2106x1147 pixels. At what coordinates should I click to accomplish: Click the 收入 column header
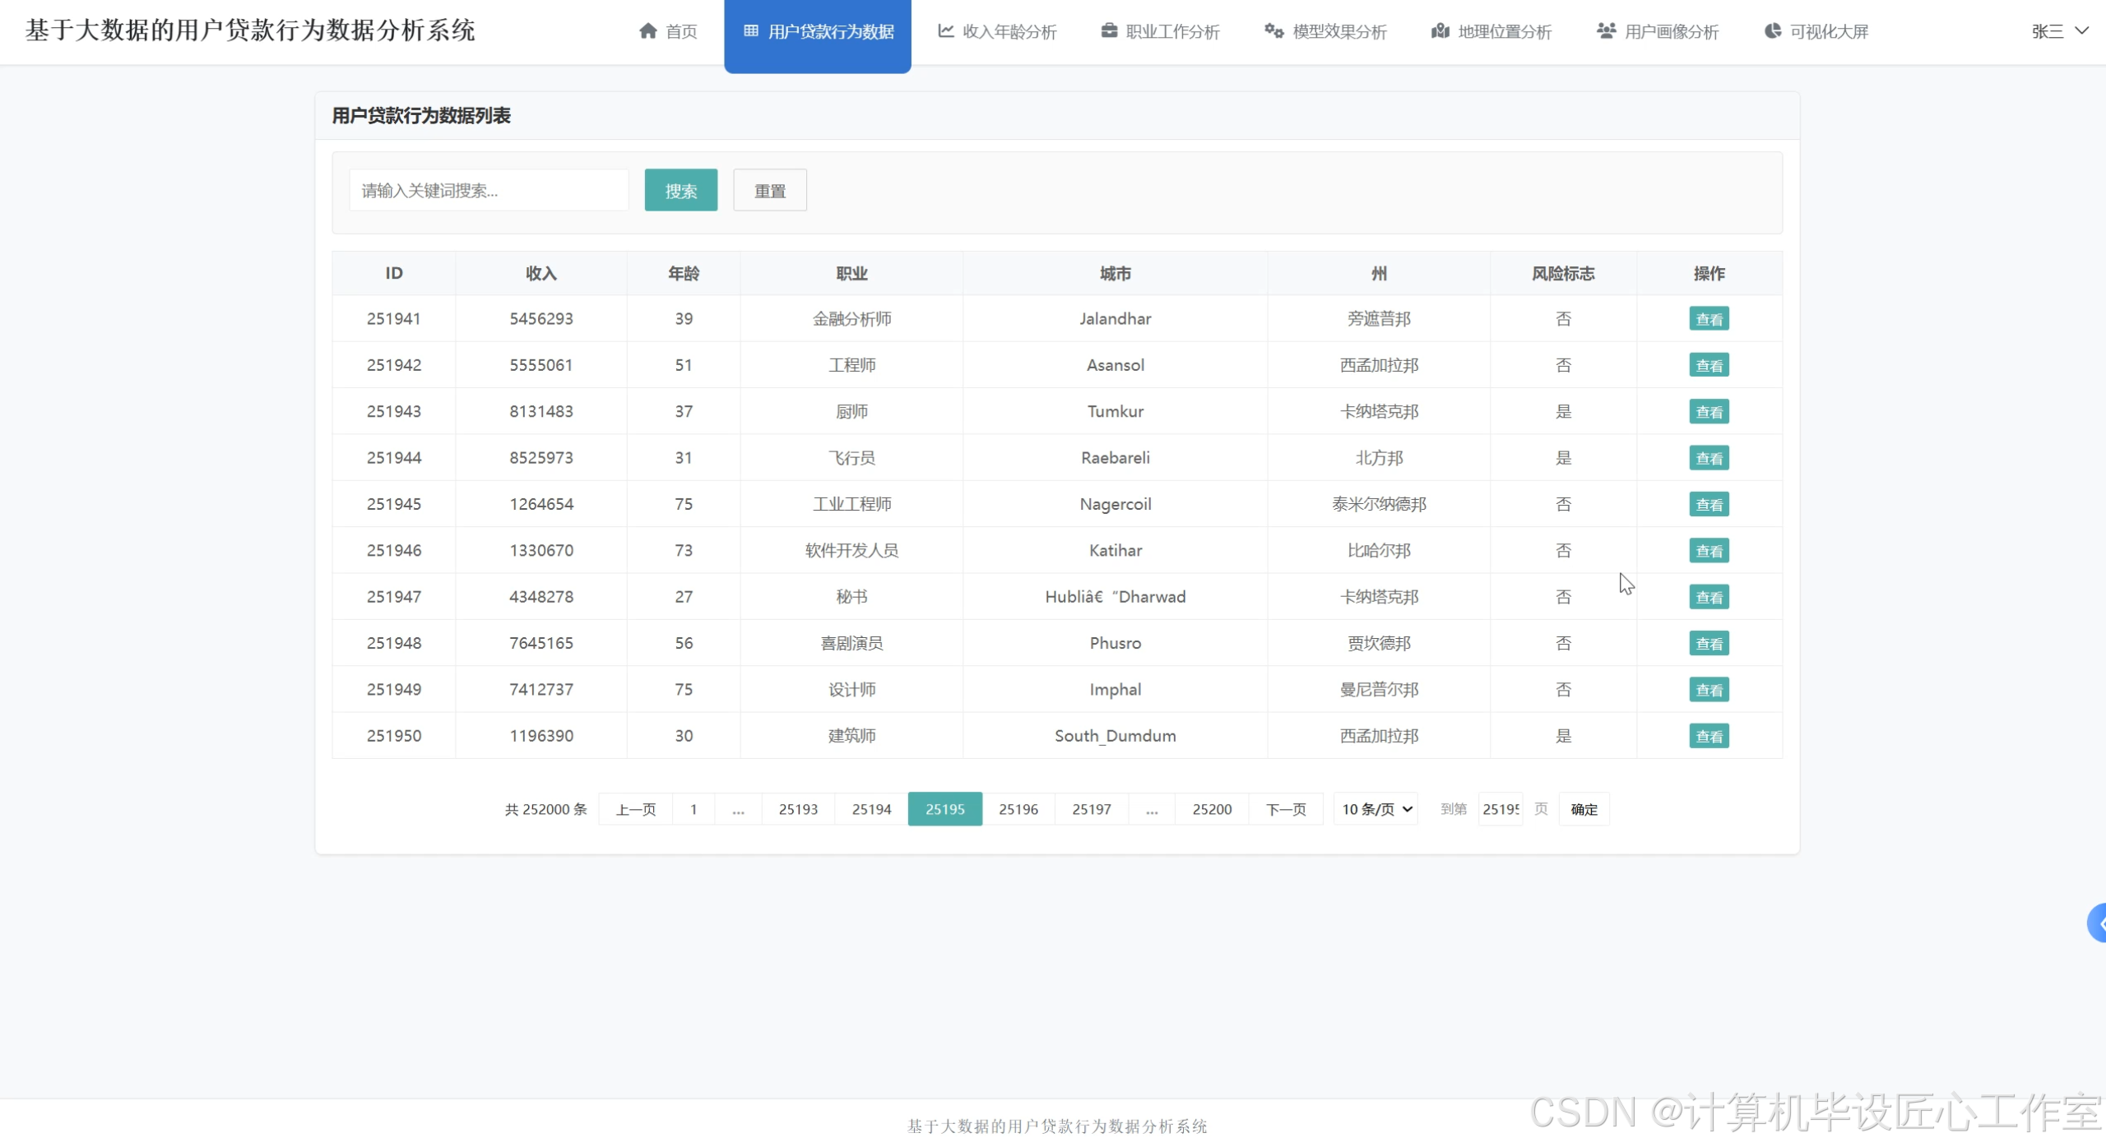[541, 273]
